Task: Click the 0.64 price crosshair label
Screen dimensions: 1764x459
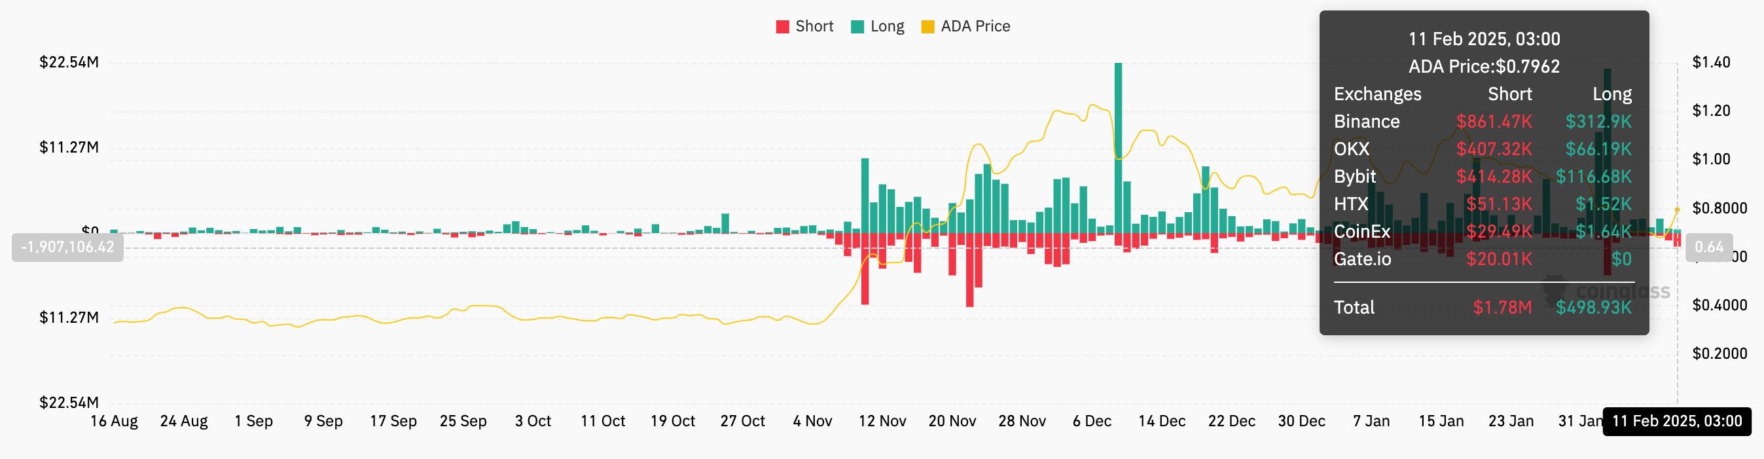Action: [x=1708, y=248]
